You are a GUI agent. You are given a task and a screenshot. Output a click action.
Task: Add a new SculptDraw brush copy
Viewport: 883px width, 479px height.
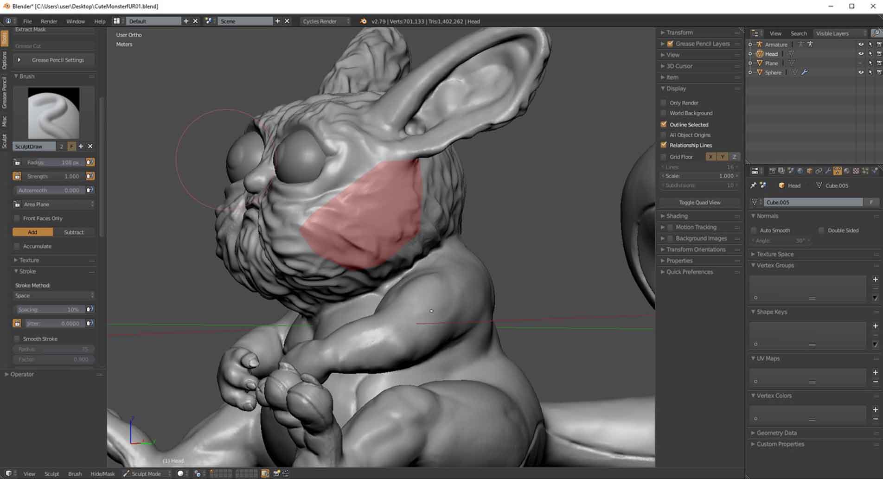tap(81, 146)
